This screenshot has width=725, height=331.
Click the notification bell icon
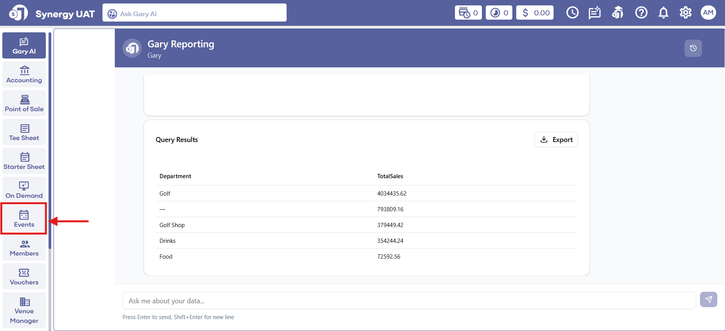tap(663, 13)
